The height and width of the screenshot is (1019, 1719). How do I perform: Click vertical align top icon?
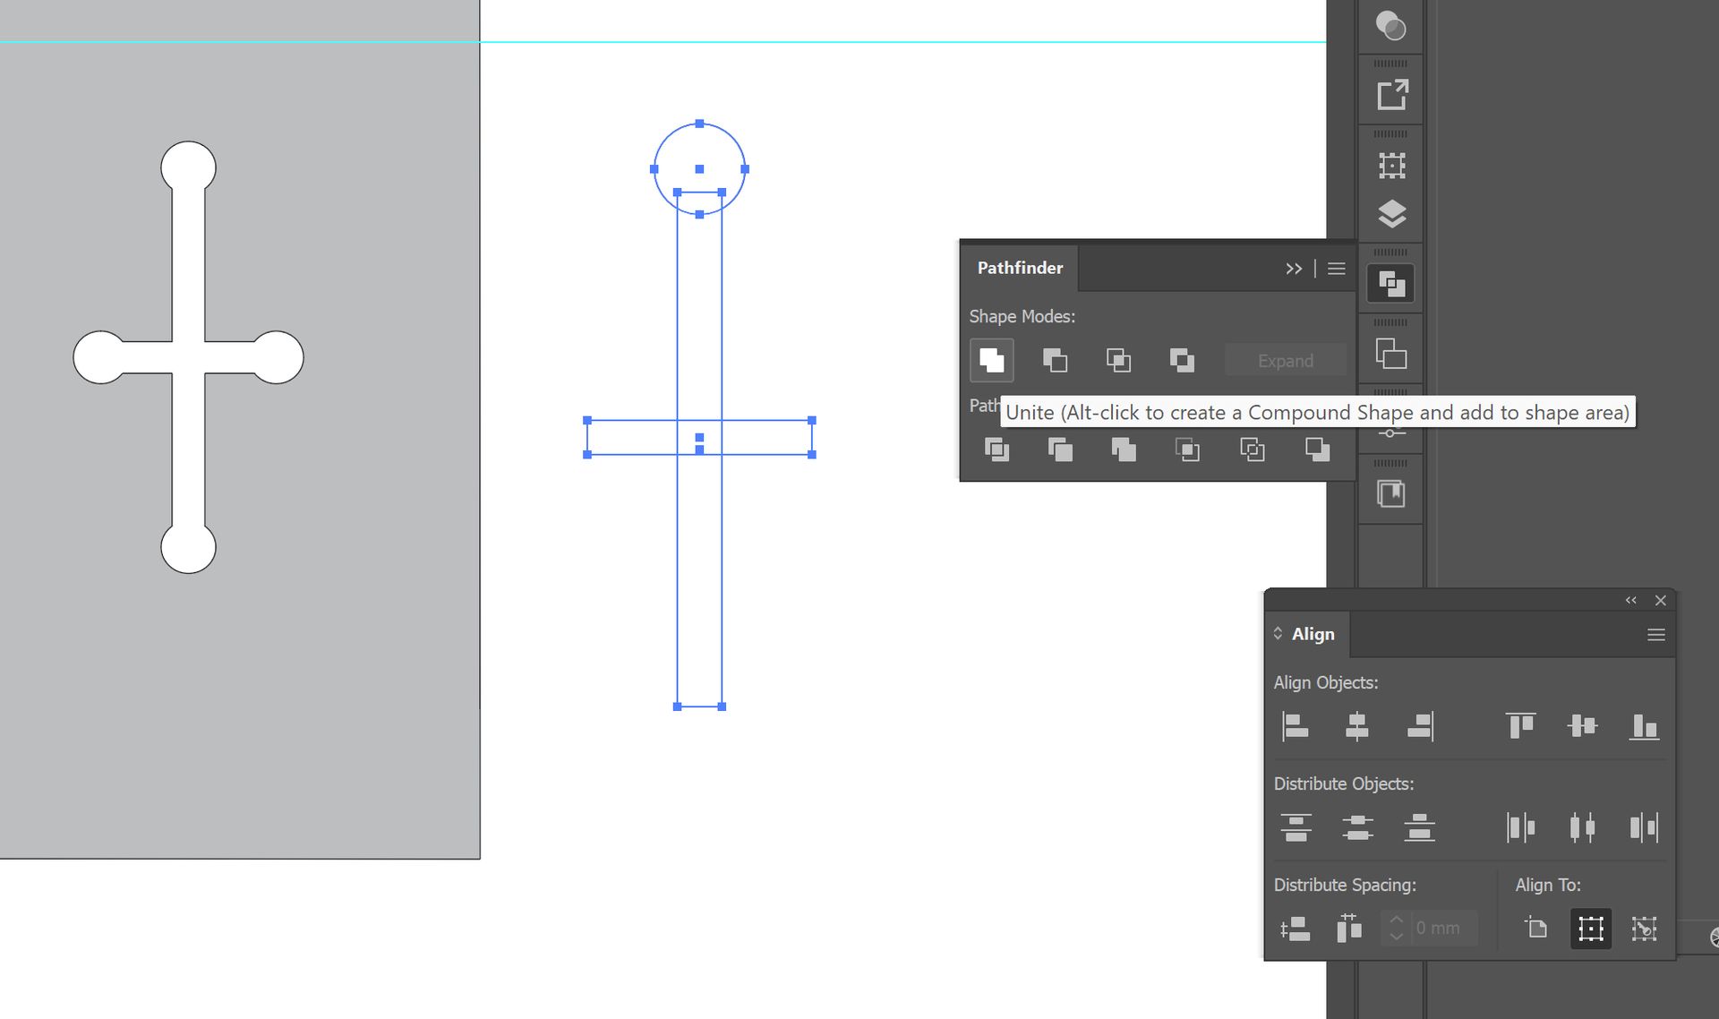pos(1520,726)
